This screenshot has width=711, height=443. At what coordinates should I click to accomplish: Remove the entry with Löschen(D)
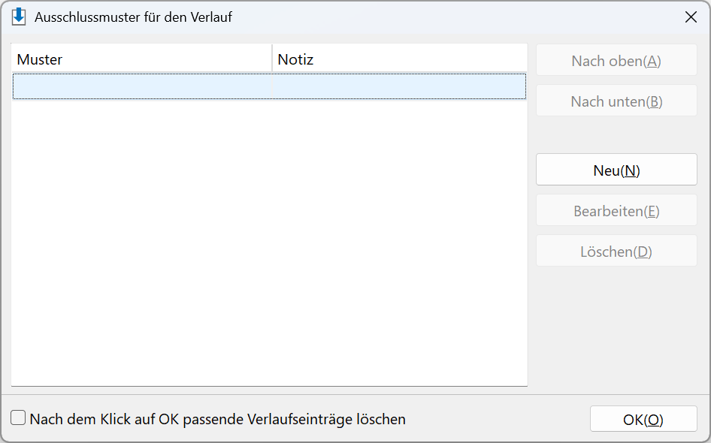tap(616, 251)
